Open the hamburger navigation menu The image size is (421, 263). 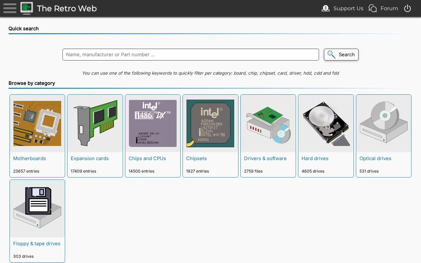(x=10, y=8)
